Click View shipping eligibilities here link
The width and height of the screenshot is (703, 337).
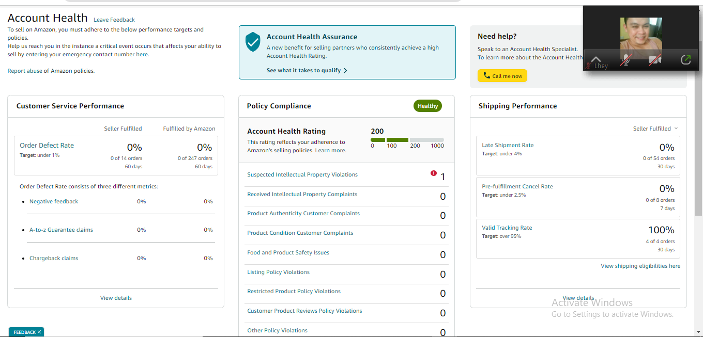click(x=640, y=266)
